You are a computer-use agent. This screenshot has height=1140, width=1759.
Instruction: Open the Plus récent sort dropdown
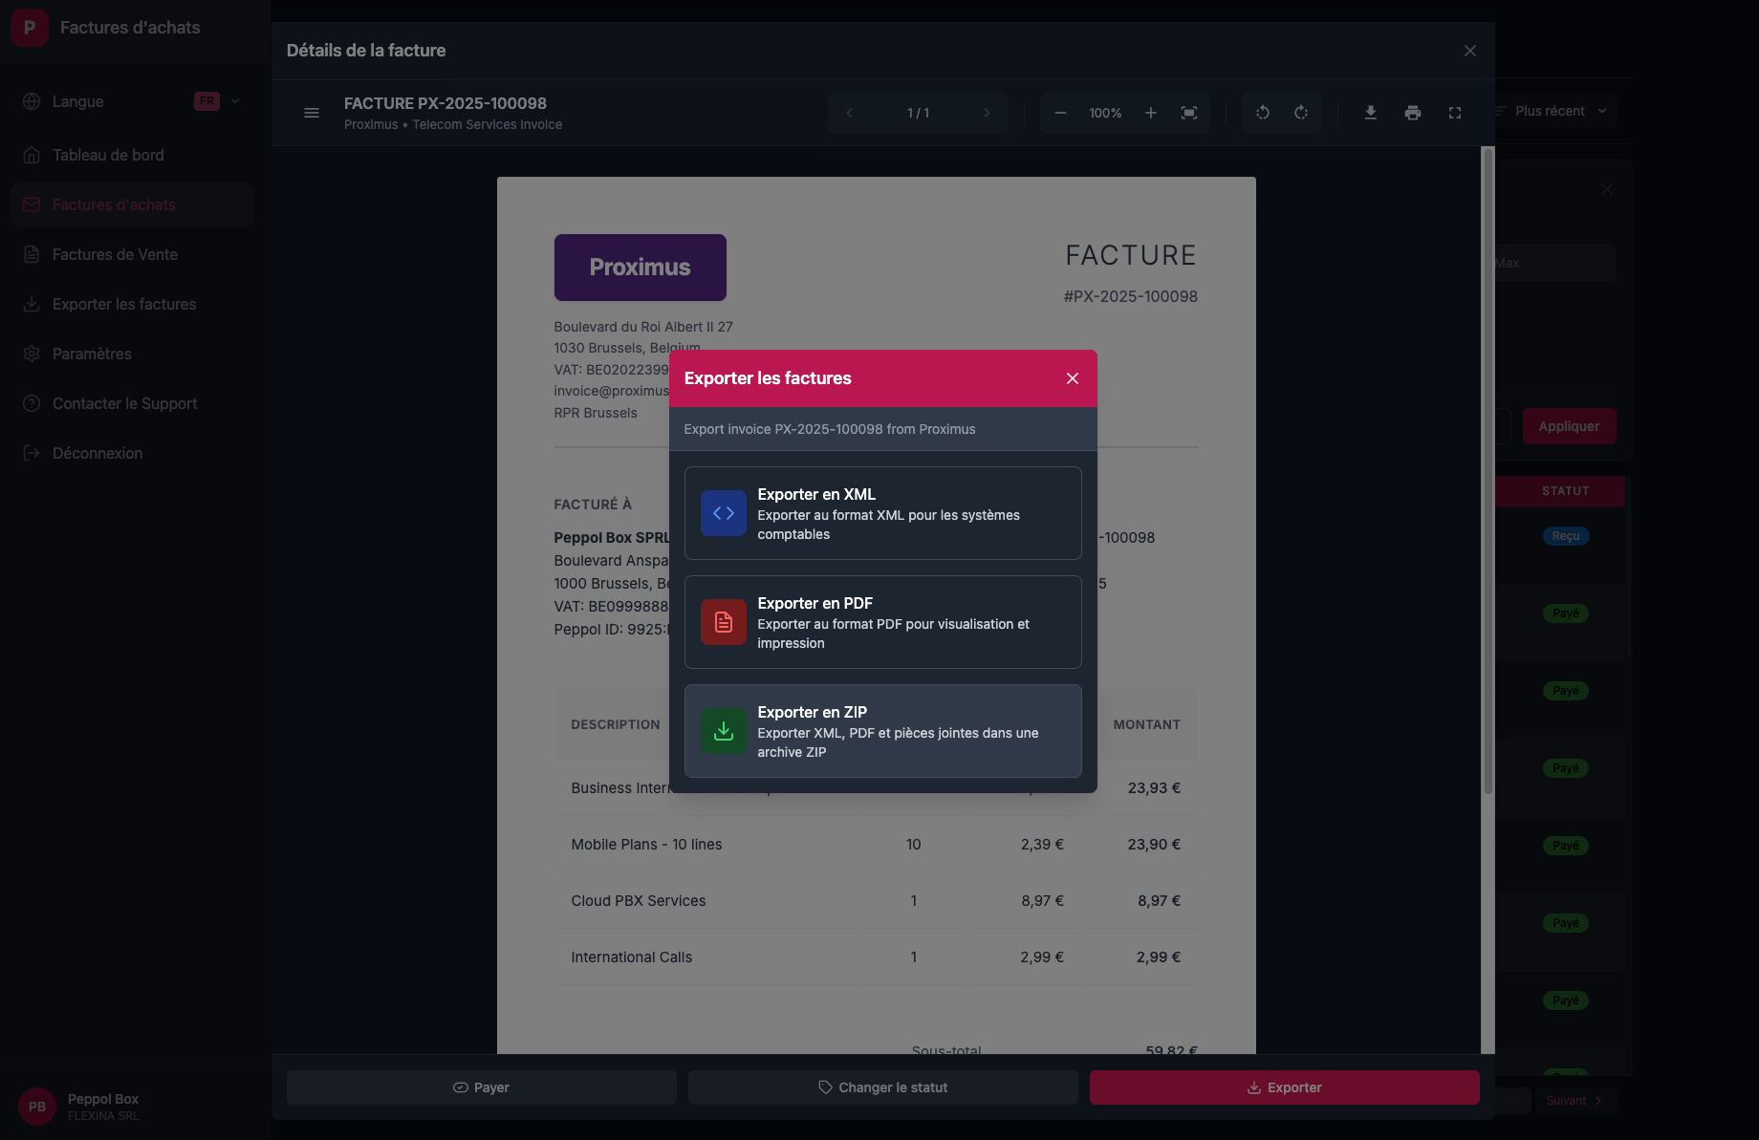pos(1556,111)
